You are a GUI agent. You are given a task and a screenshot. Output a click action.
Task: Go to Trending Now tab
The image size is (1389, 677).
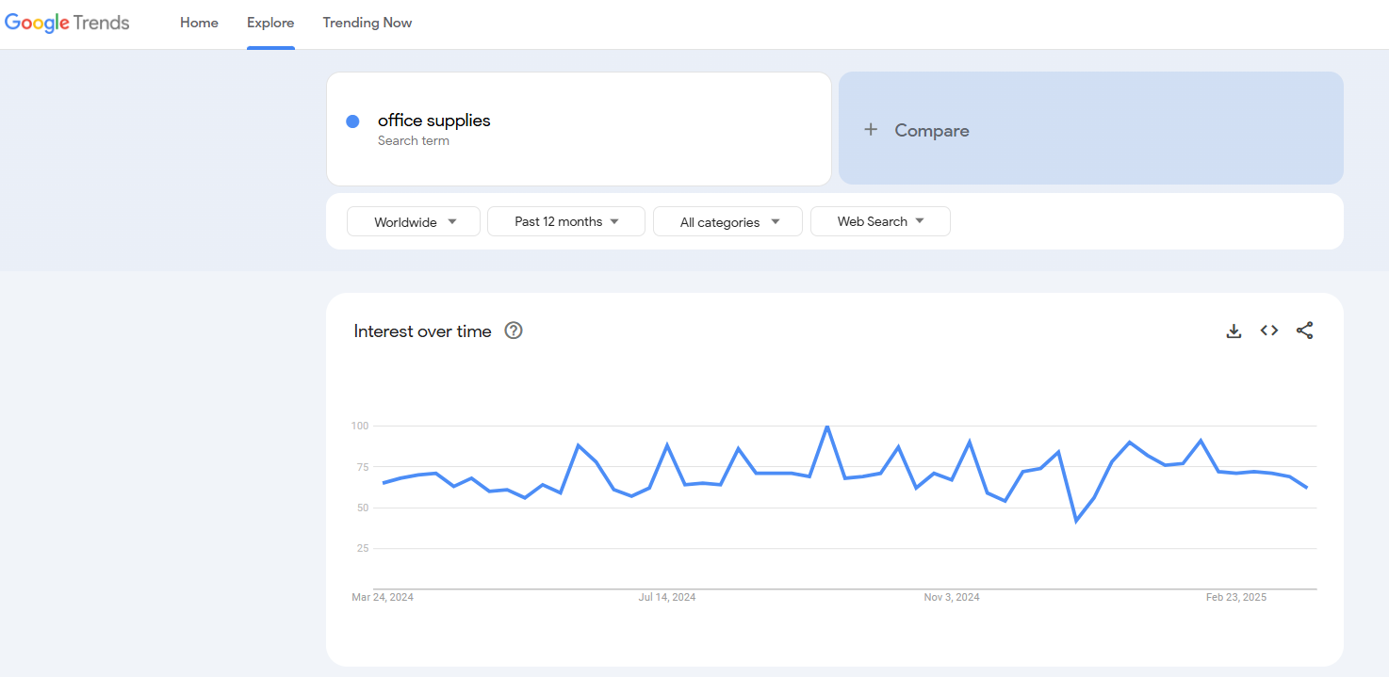pyautogui.click(x=368, y=23)
